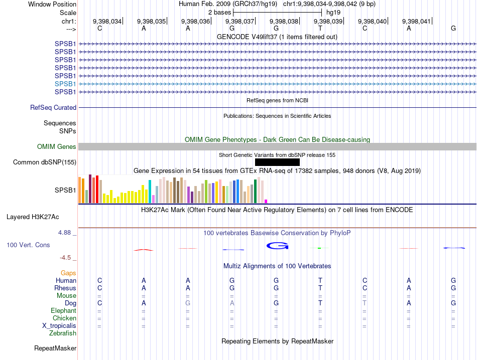Click the Common dbSNP(155) track label

point(44,162)
